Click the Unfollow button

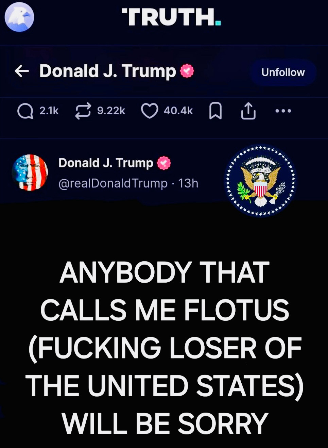[x=283, y=72]
